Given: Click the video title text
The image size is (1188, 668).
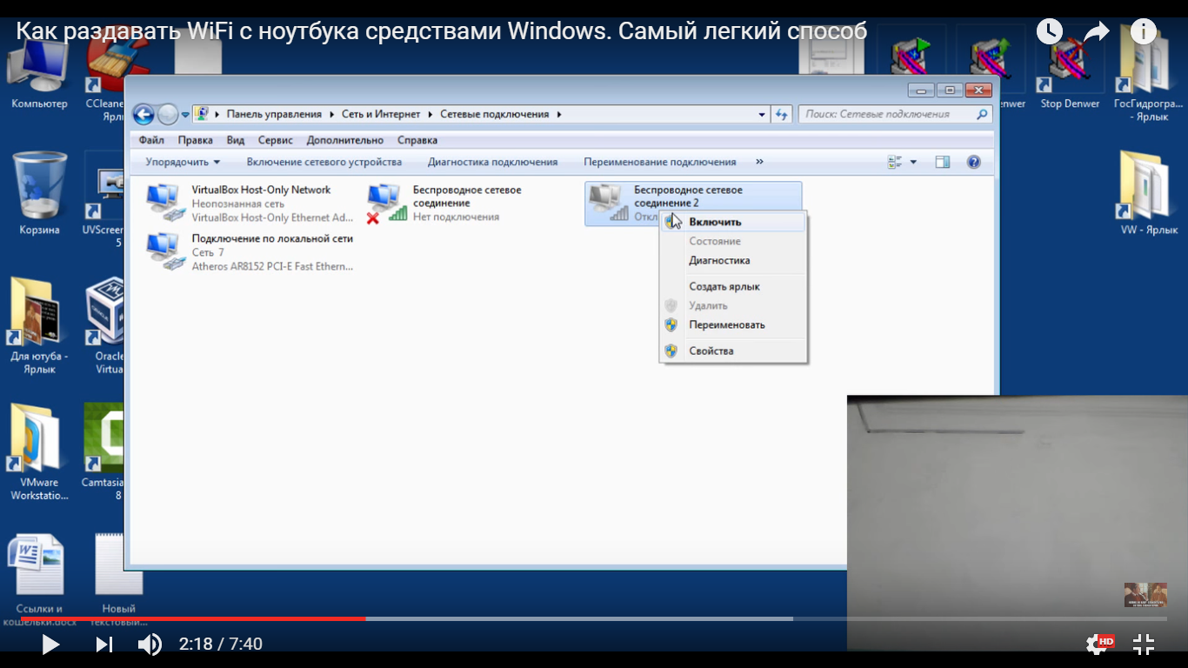Looking at the screenshot, I should point(441,31).
